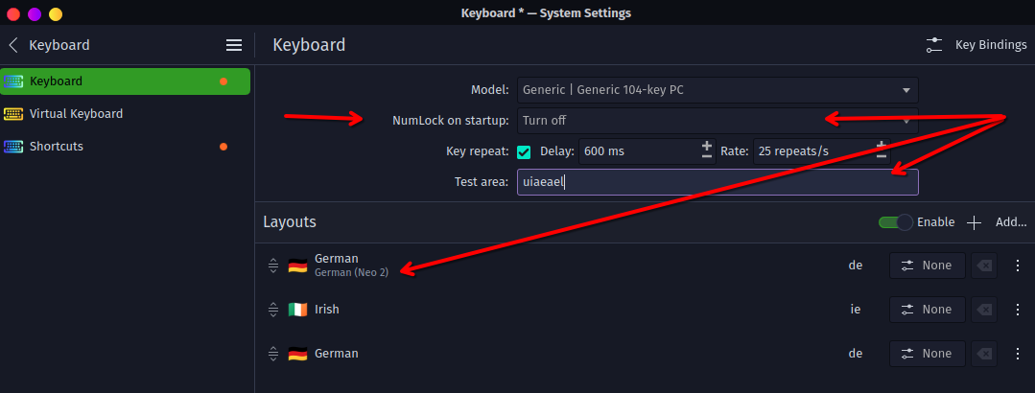Open the hamburger menu in sidebar
This screenshot has height=393, width=1035.
(x=234, y=45)
